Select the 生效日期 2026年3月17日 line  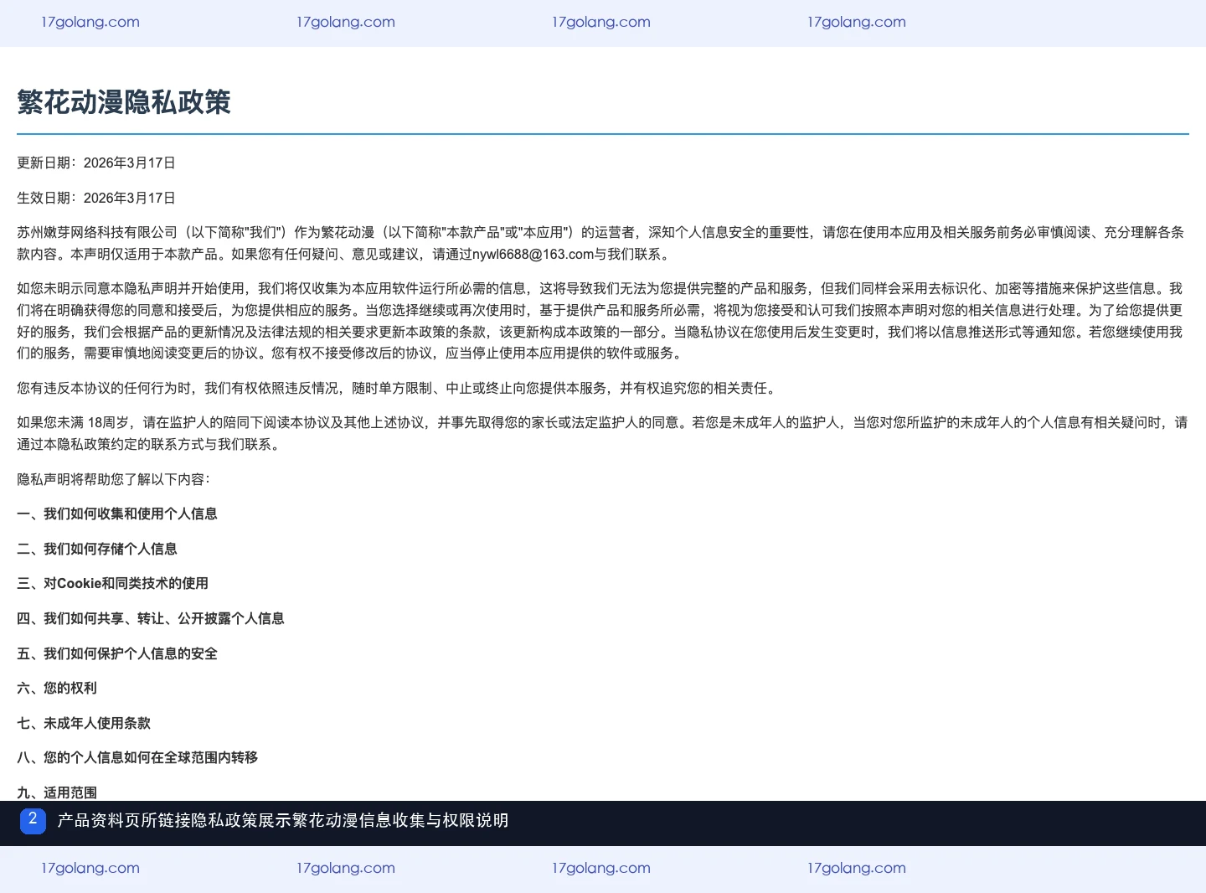pyautogui.click(x=96, y=198)
